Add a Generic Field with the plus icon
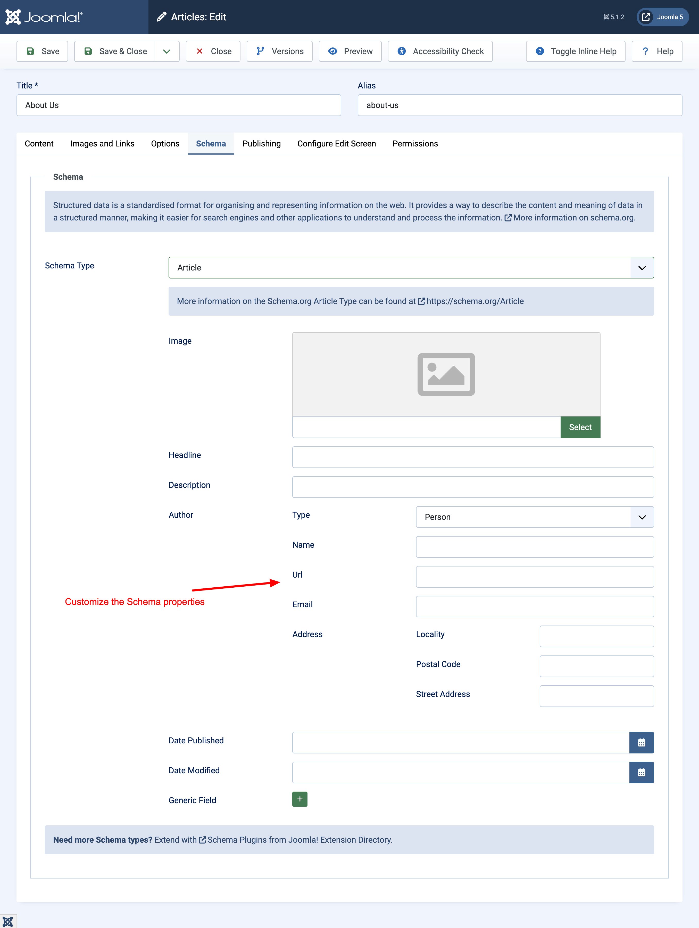 [x=299, y=799]
